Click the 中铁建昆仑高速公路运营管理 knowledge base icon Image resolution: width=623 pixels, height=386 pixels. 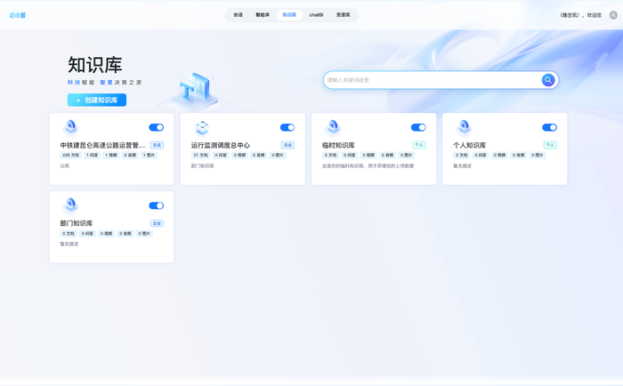[x=70, y=127]
